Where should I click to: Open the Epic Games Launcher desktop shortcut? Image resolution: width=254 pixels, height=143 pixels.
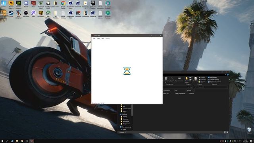(x=93, y=3)
